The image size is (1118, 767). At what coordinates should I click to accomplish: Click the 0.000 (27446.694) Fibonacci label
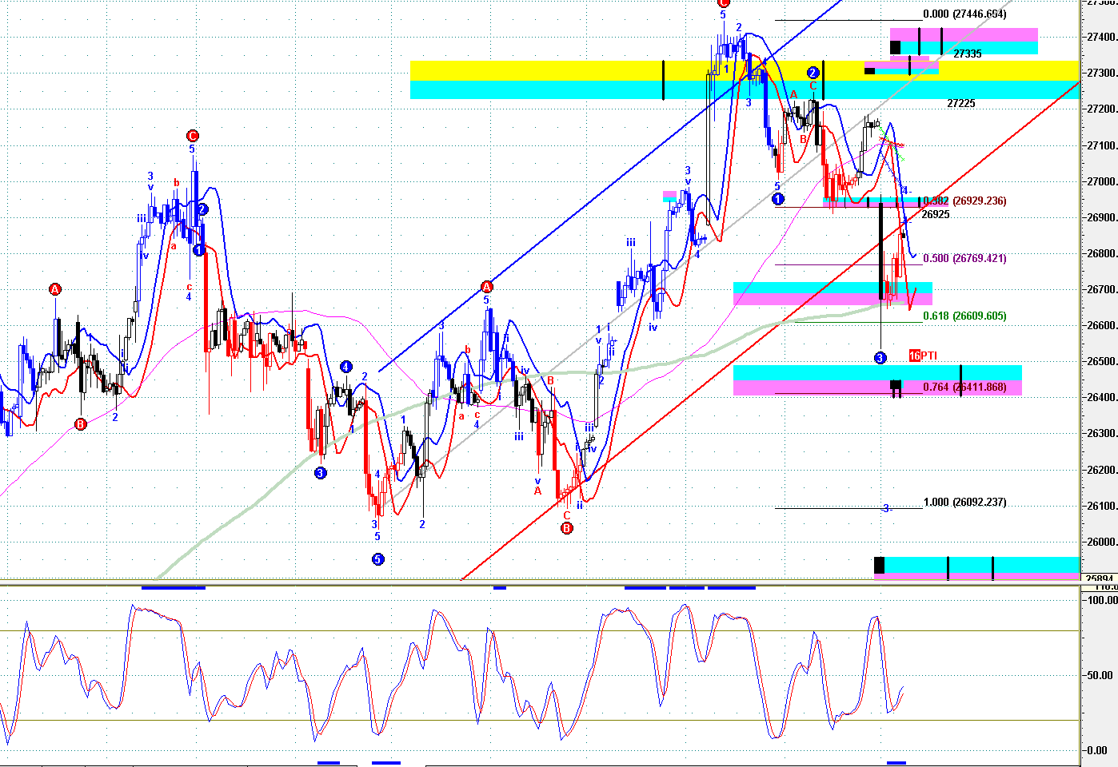[x=964, y=14]
